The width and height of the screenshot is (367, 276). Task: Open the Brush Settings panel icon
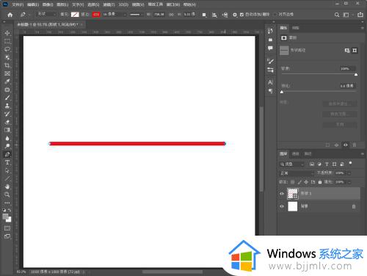pos(270,61)
